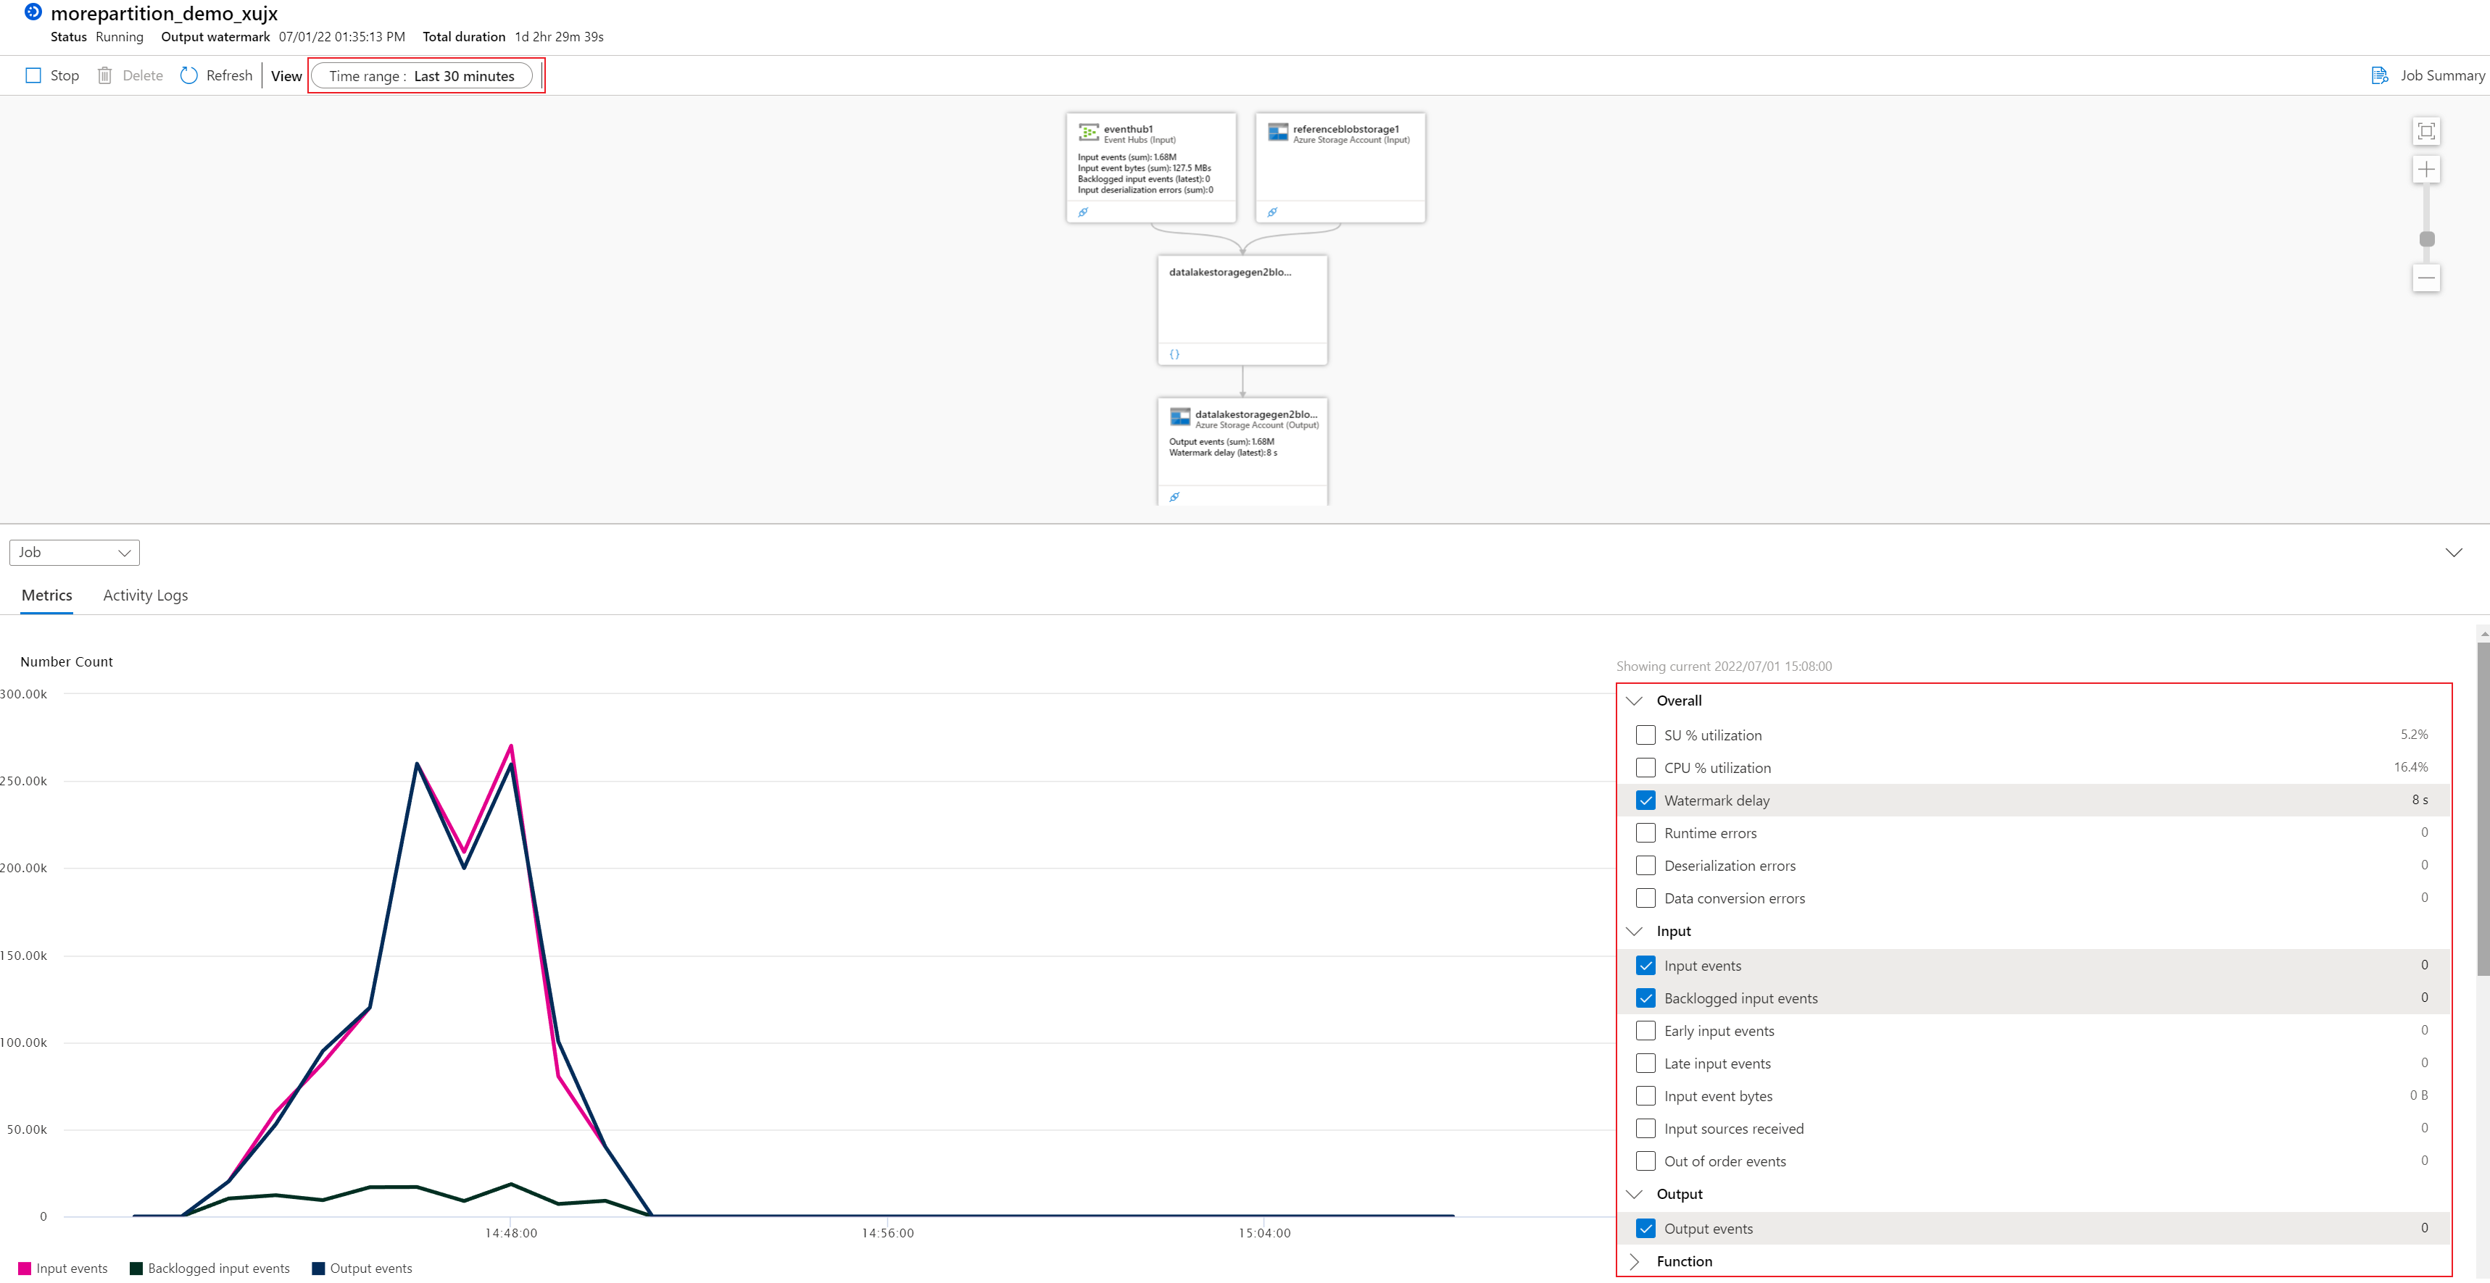Zoom in with the plus icon
This screenshot has width=2490, height=1283.
pyautogui.click(x=2425, y=170)
